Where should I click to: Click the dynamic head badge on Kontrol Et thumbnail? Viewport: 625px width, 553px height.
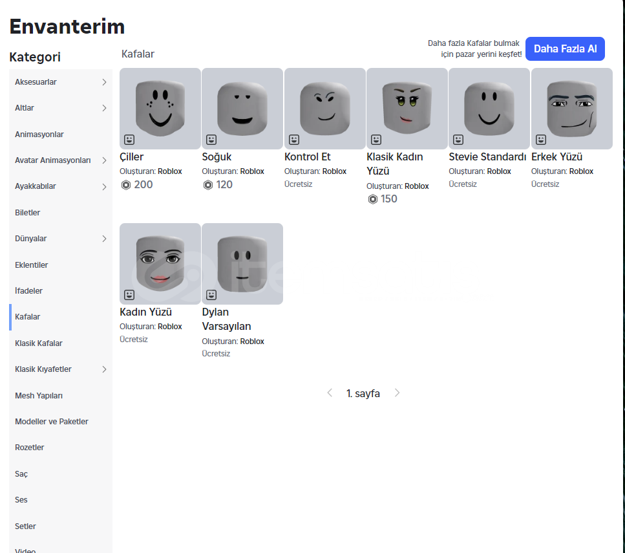click(294, 140)
